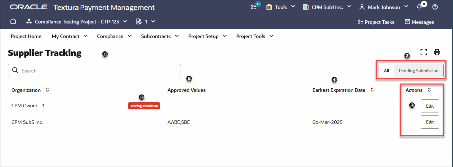Screen dimensions: 453x167
Task: Click the user profile icon
Action: 362,7
